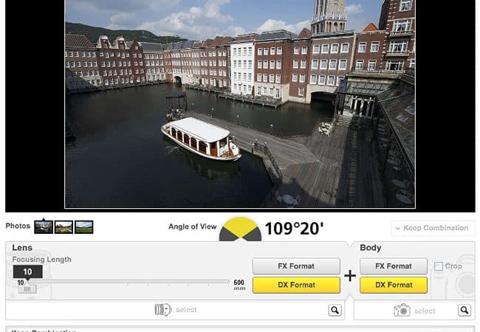Click the angle of view value 109°20'
The width and height of the screenshot is (480, 332).
(x=294, y=229)
